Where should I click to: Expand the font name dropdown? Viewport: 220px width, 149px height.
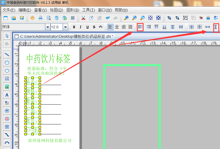pos(48,27)
